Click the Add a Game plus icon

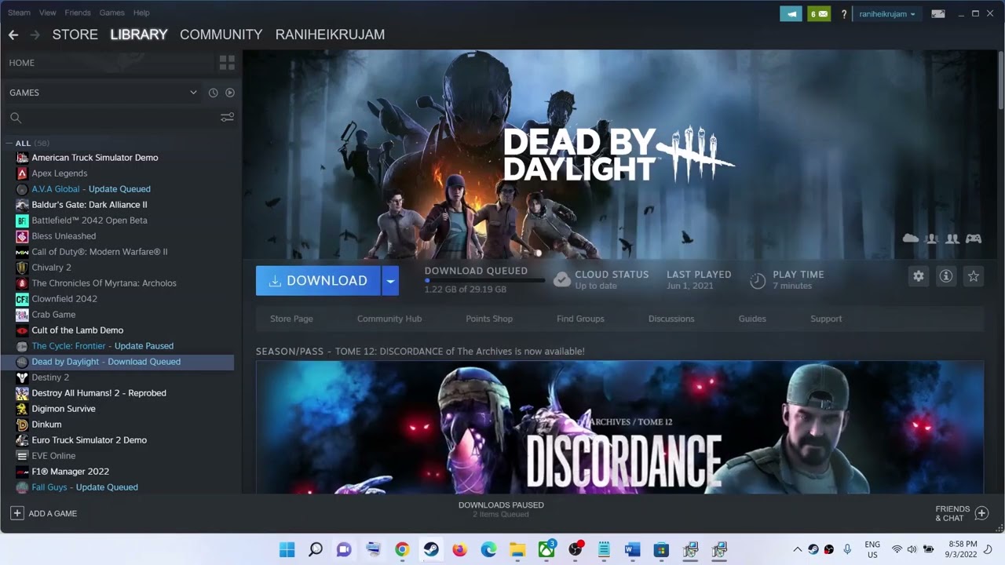16,513
